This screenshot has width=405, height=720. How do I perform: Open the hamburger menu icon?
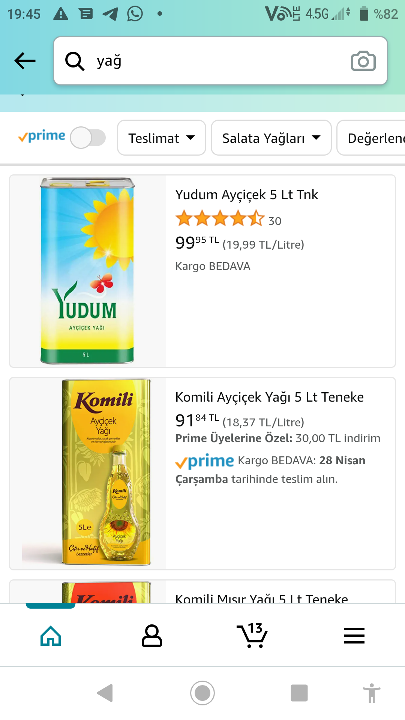click(x=354, y=636)
